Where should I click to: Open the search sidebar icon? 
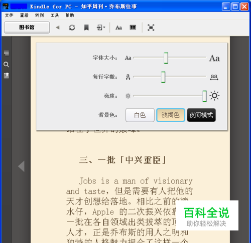click(7, 65)
